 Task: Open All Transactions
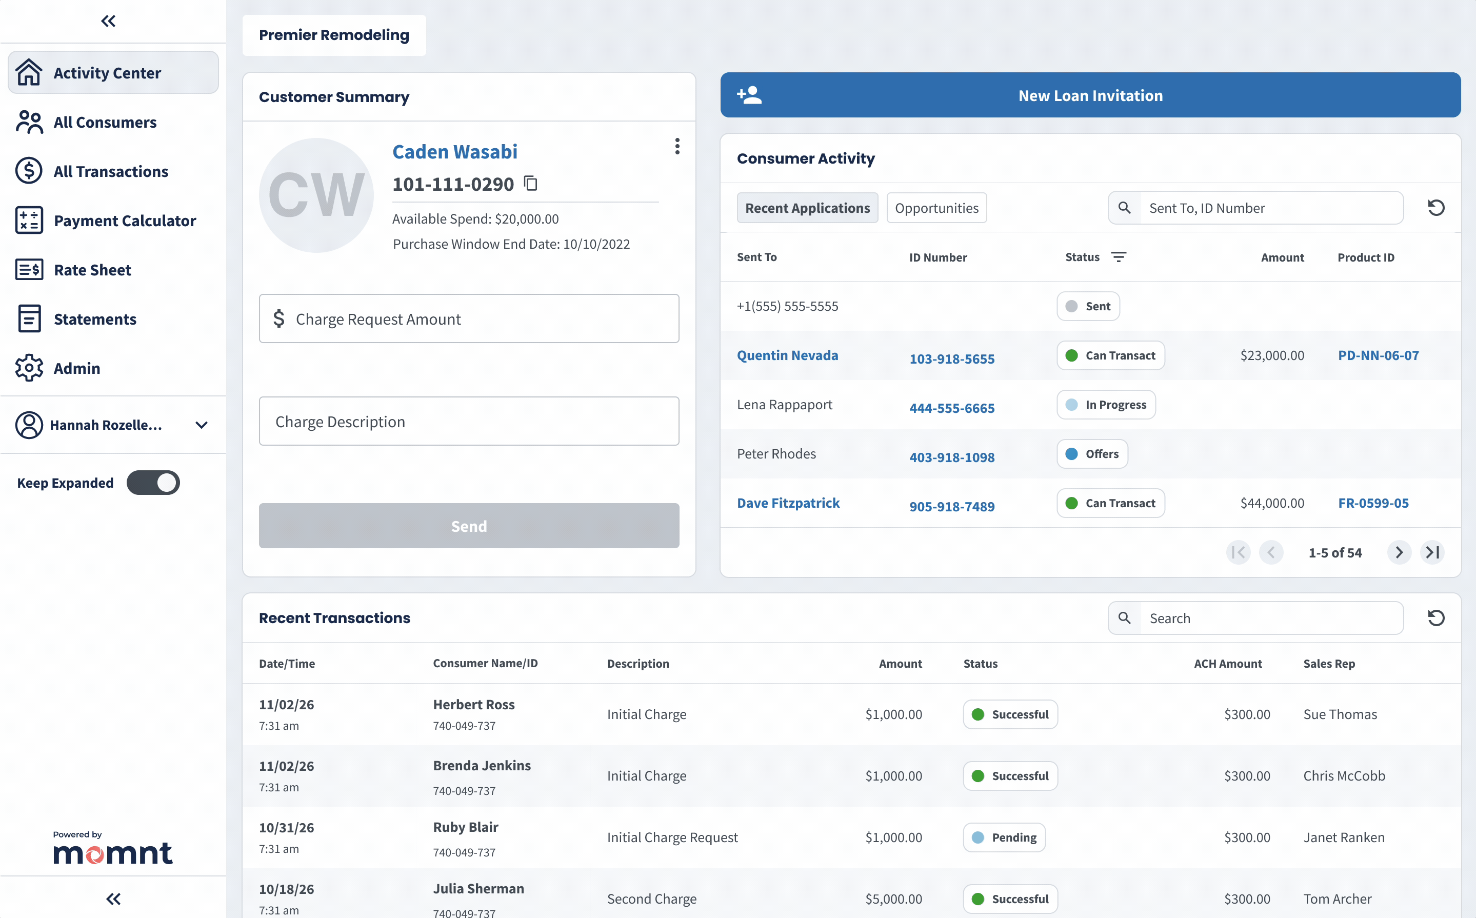pos(110,171)
